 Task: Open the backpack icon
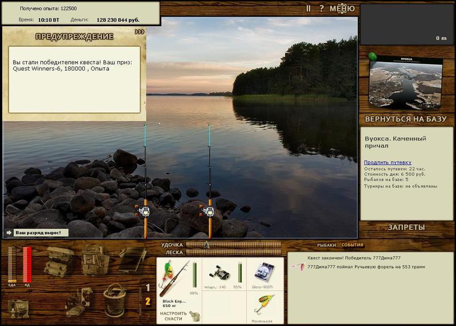[95, 260]
